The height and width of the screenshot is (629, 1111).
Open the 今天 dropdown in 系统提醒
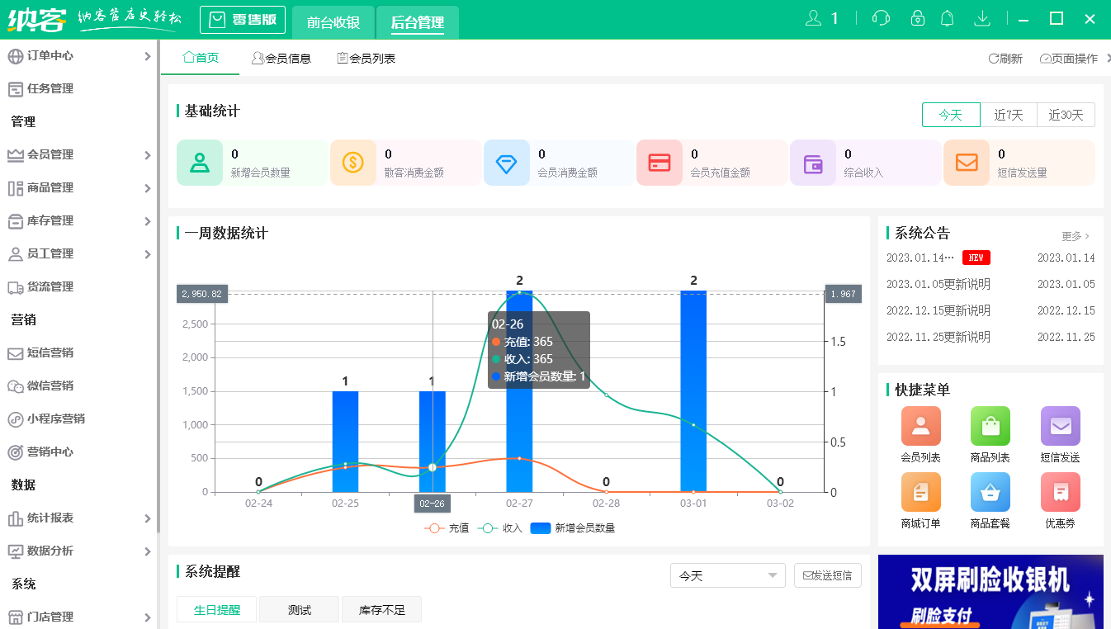pyautogui.click(x=727, y=575)
